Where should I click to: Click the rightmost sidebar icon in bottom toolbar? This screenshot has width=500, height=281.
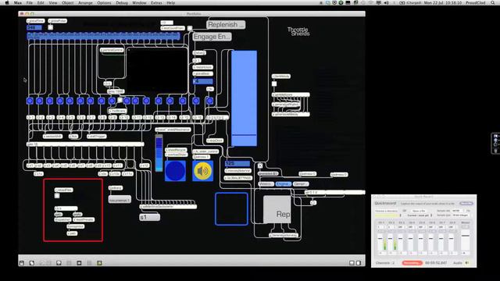coord(359,263)
